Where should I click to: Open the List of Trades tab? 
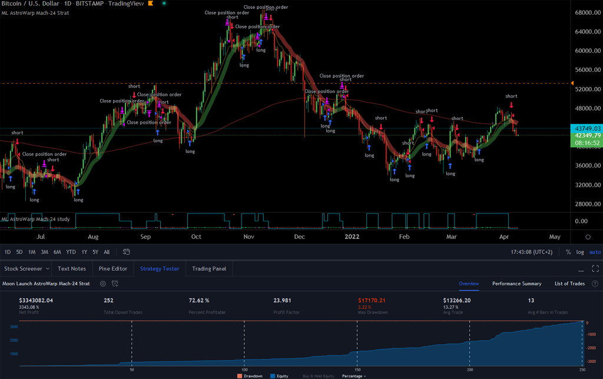569,284
